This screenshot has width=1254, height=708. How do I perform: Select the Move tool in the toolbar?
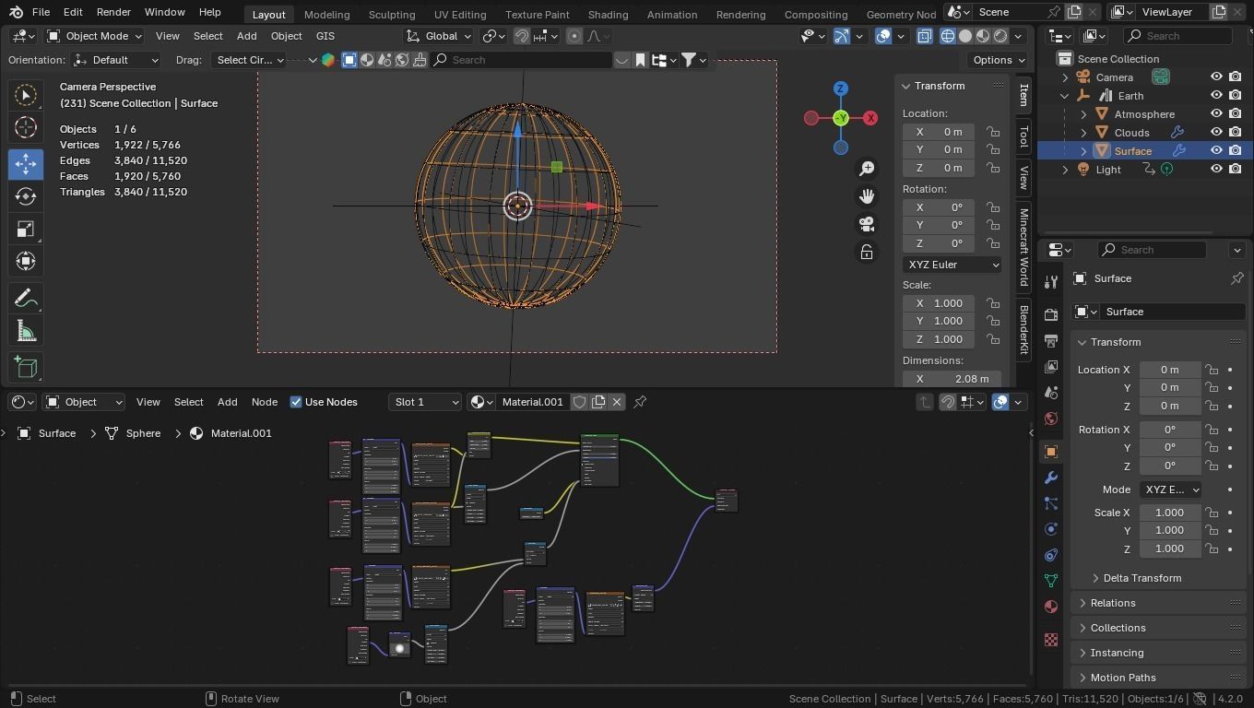26,164
